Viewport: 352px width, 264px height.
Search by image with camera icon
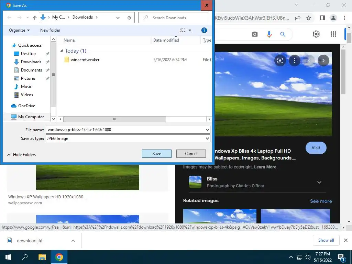coord(255,34)
